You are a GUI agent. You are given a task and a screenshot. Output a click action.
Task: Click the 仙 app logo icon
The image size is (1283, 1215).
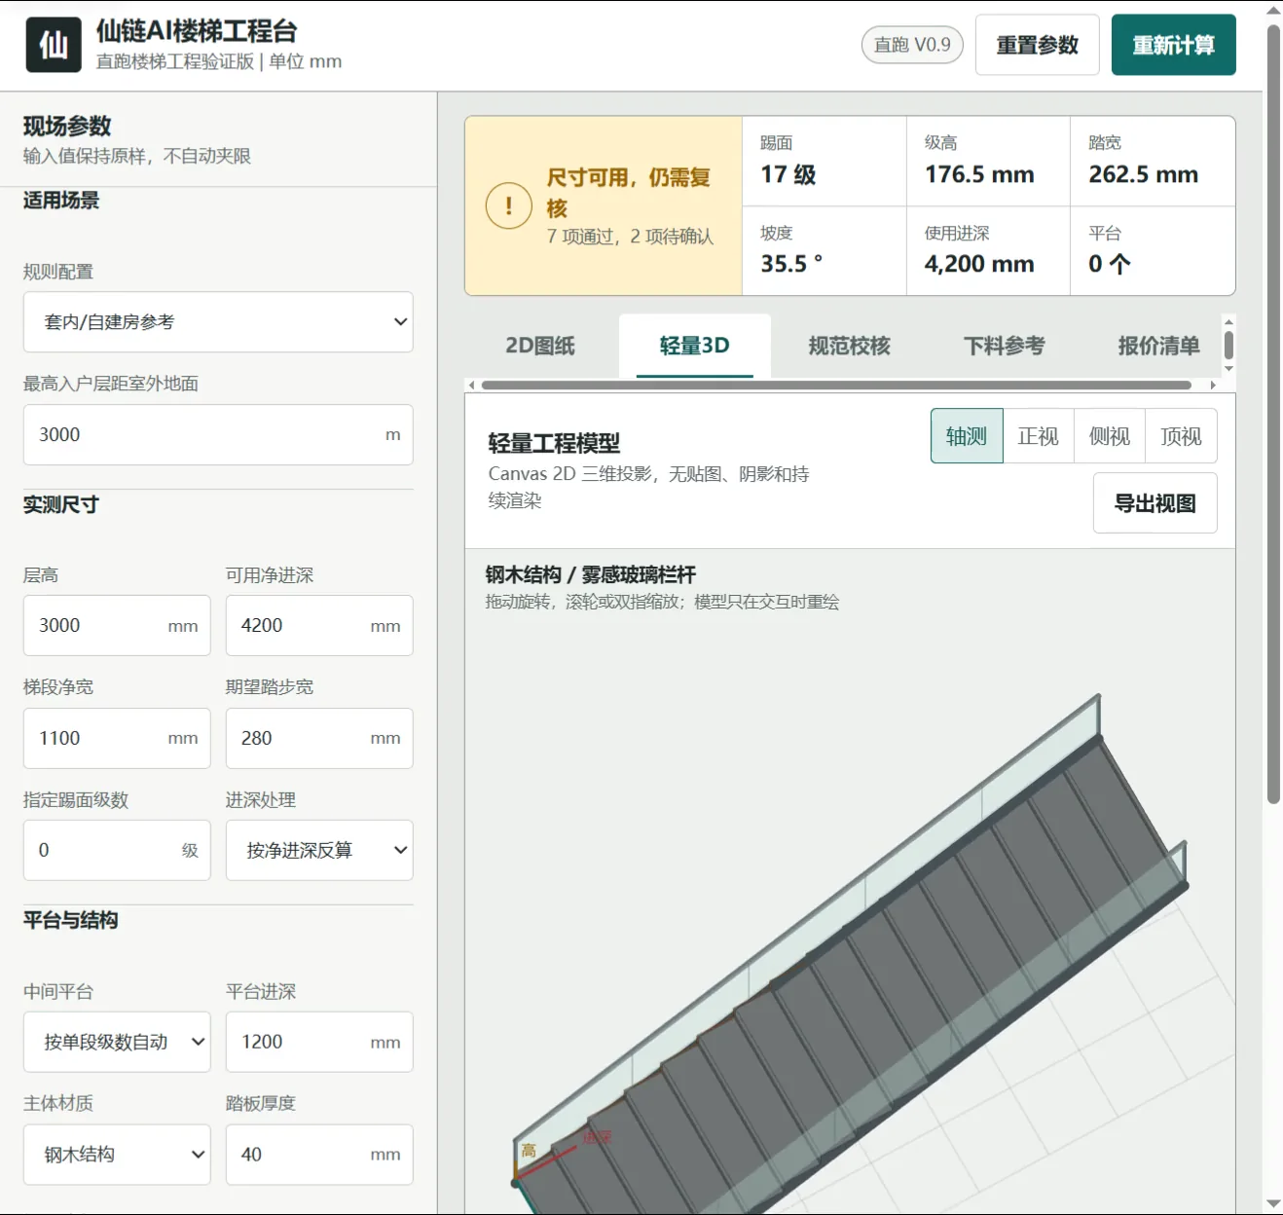tap(54, 45)
